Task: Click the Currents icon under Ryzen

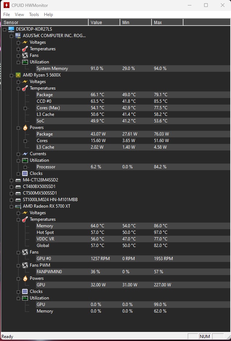Action: tap(25, 154)
